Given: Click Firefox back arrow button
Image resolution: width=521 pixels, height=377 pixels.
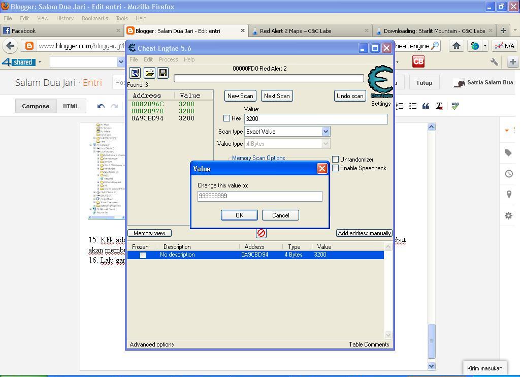Looking at the screenshot, I should (x=10, y=46).
